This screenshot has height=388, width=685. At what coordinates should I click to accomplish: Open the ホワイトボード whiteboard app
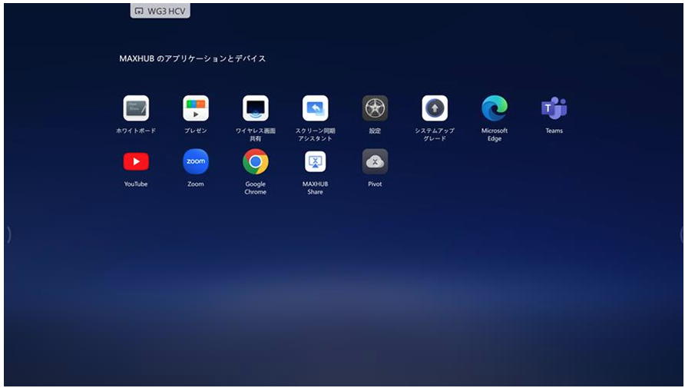point(136,108)
